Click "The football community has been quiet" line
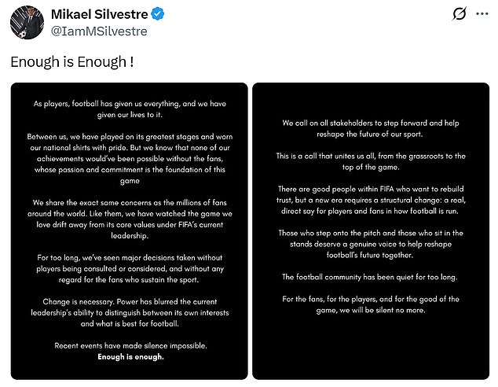 coord(370,277)
